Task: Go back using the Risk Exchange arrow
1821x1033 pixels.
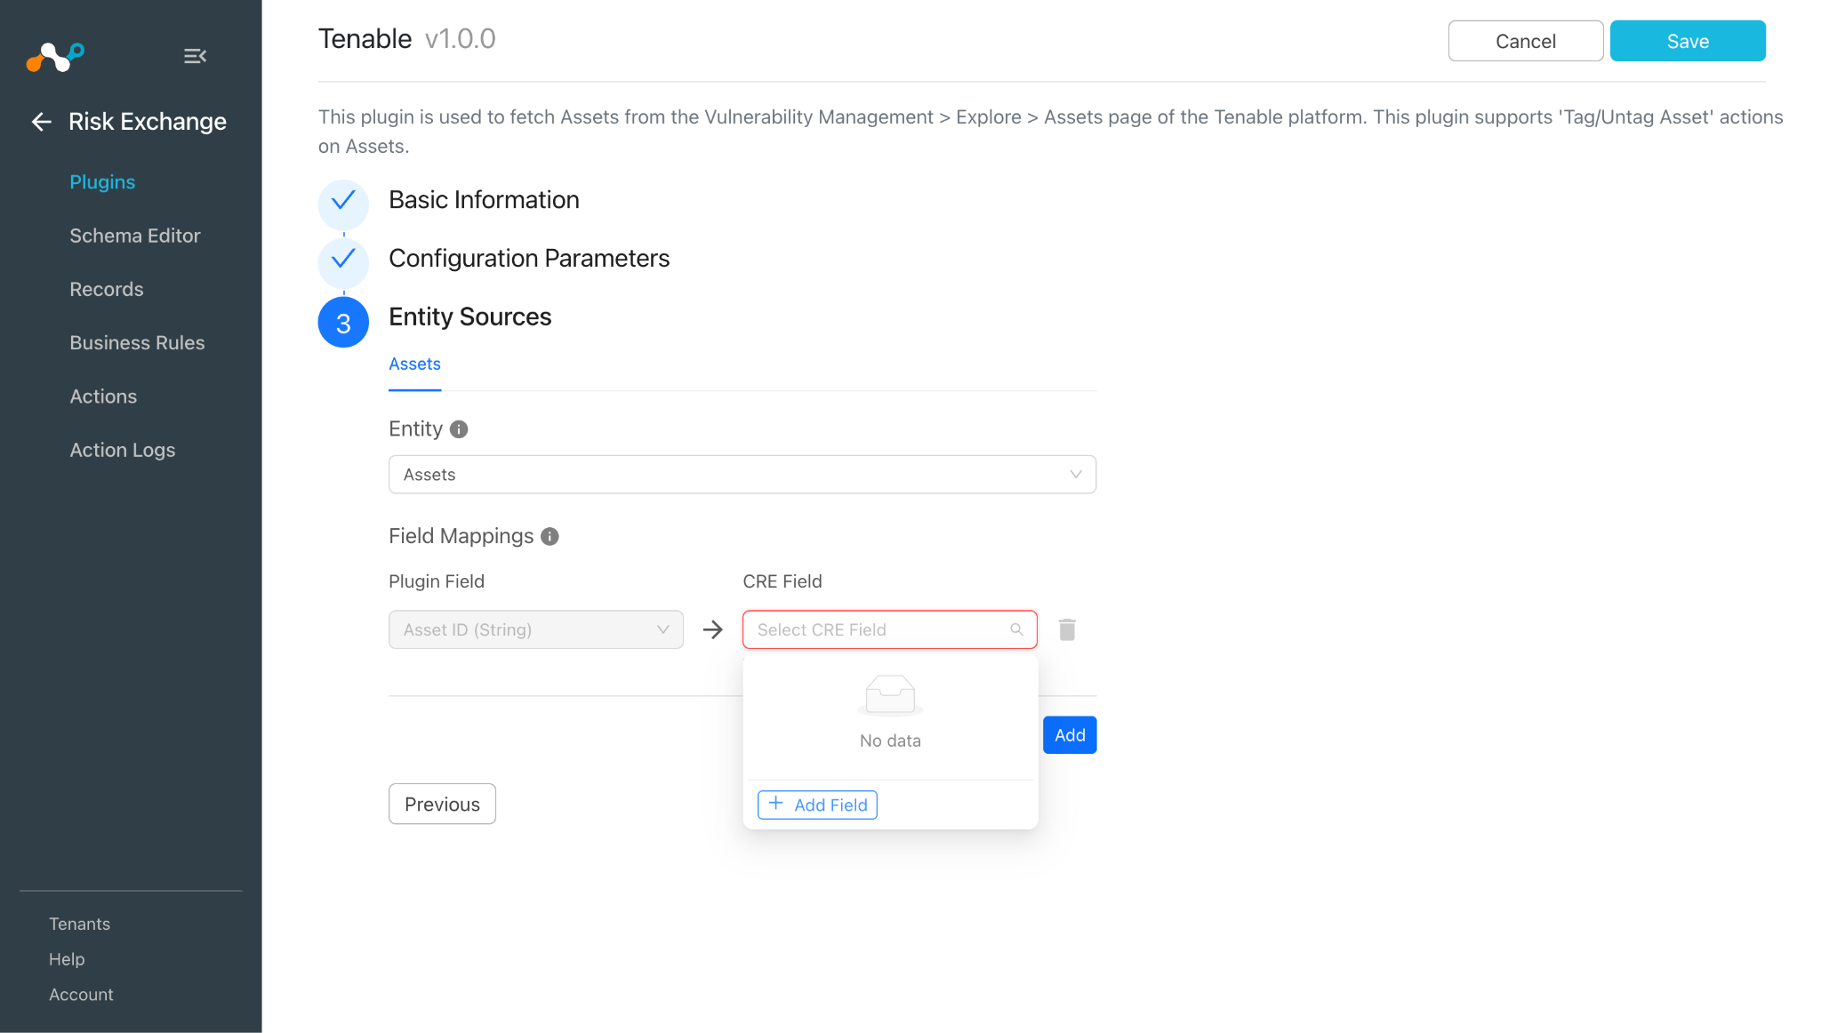Action: coord(42,122)
